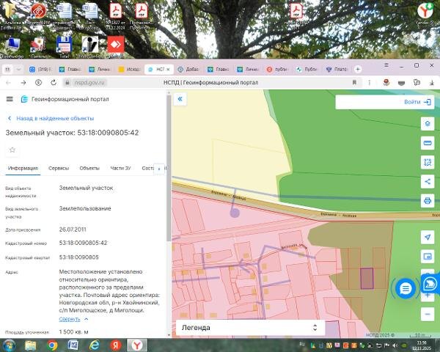440x352 pixels.
Task: Switch to the Исход browser tab
Action: tap(129, 69)
